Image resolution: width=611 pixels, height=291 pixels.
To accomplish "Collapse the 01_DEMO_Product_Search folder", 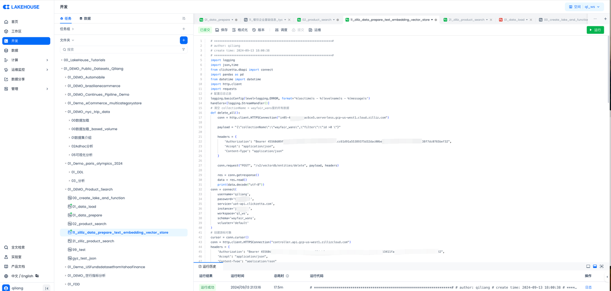I will click(x=65, y=189).
